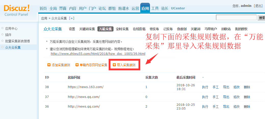Switch to the 万能采集 tab
The image size is (265, 119).
(105, 29)
